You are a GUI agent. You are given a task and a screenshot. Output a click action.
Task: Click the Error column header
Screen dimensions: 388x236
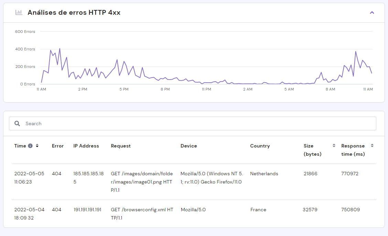tap(57, 146)
